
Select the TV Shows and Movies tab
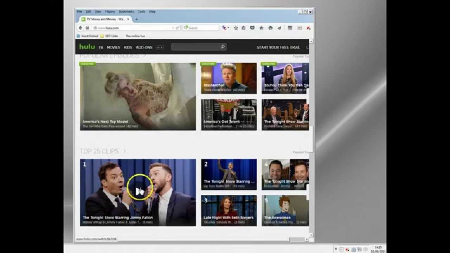click(105, 19)
